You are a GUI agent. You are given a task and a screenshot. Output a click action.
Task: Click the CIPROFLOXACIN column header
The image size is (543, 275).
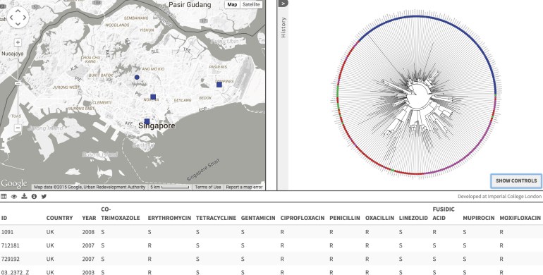coord(303,218)
